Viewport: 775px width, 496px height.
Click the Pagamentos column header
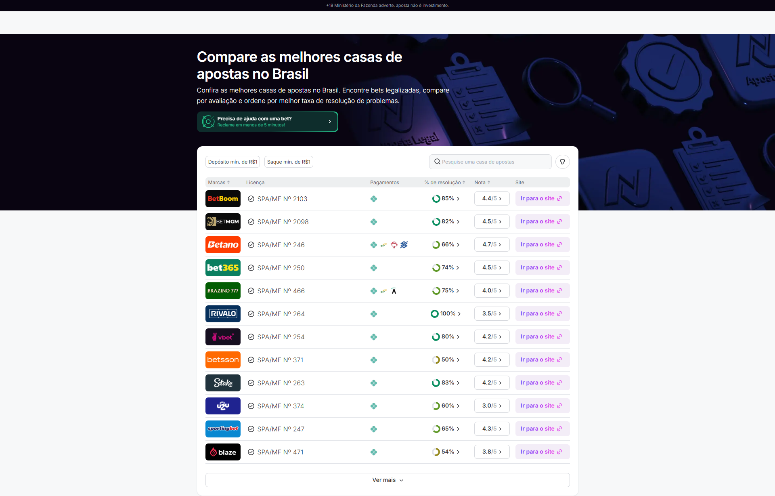(384, 183)
